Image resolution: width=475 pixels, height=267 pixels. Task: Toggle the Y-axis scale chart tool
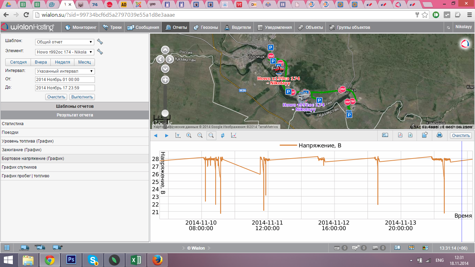pos(178,136)
